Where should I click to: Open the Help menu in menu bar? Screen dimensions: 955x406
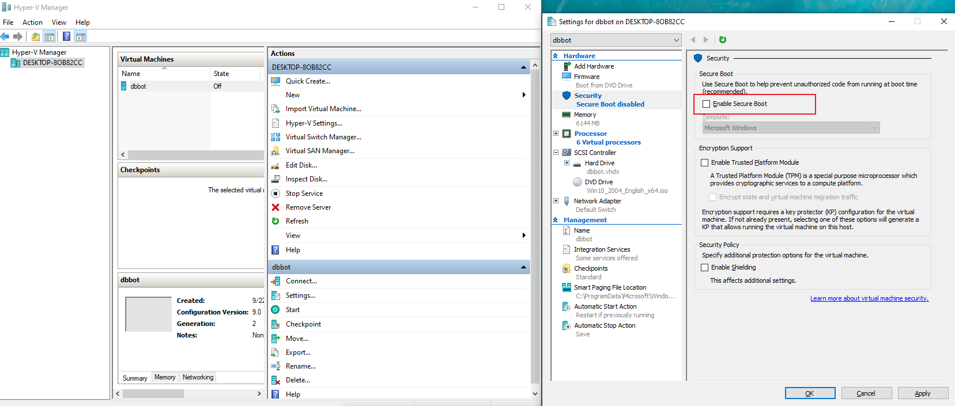pyautogui.click(x=82, y=22)
